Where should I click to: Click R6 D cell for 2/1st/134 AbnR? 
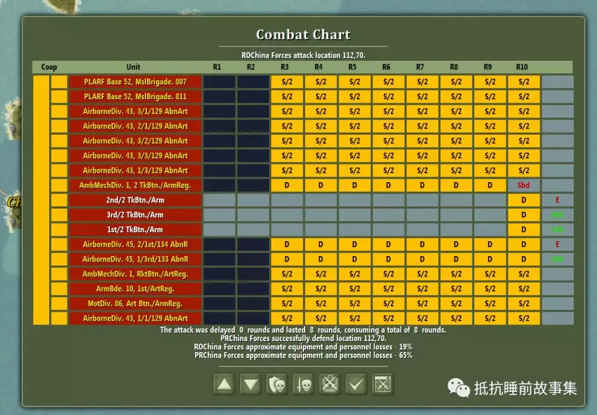pos(389,244)
